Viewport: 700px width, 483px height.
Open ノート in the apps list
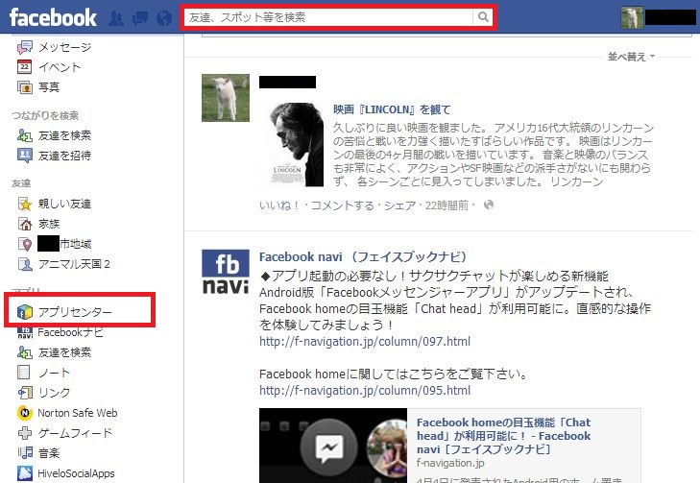54,373
